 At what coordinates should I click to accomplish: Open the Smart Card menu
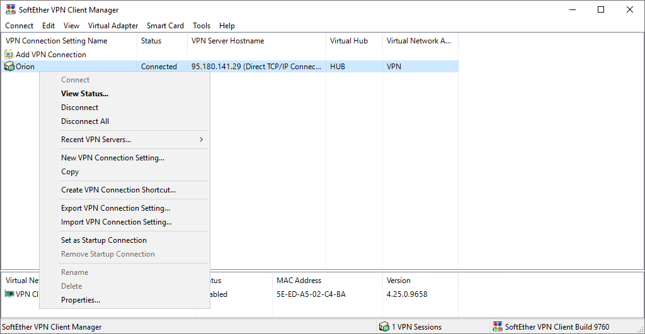coord(165,25)
